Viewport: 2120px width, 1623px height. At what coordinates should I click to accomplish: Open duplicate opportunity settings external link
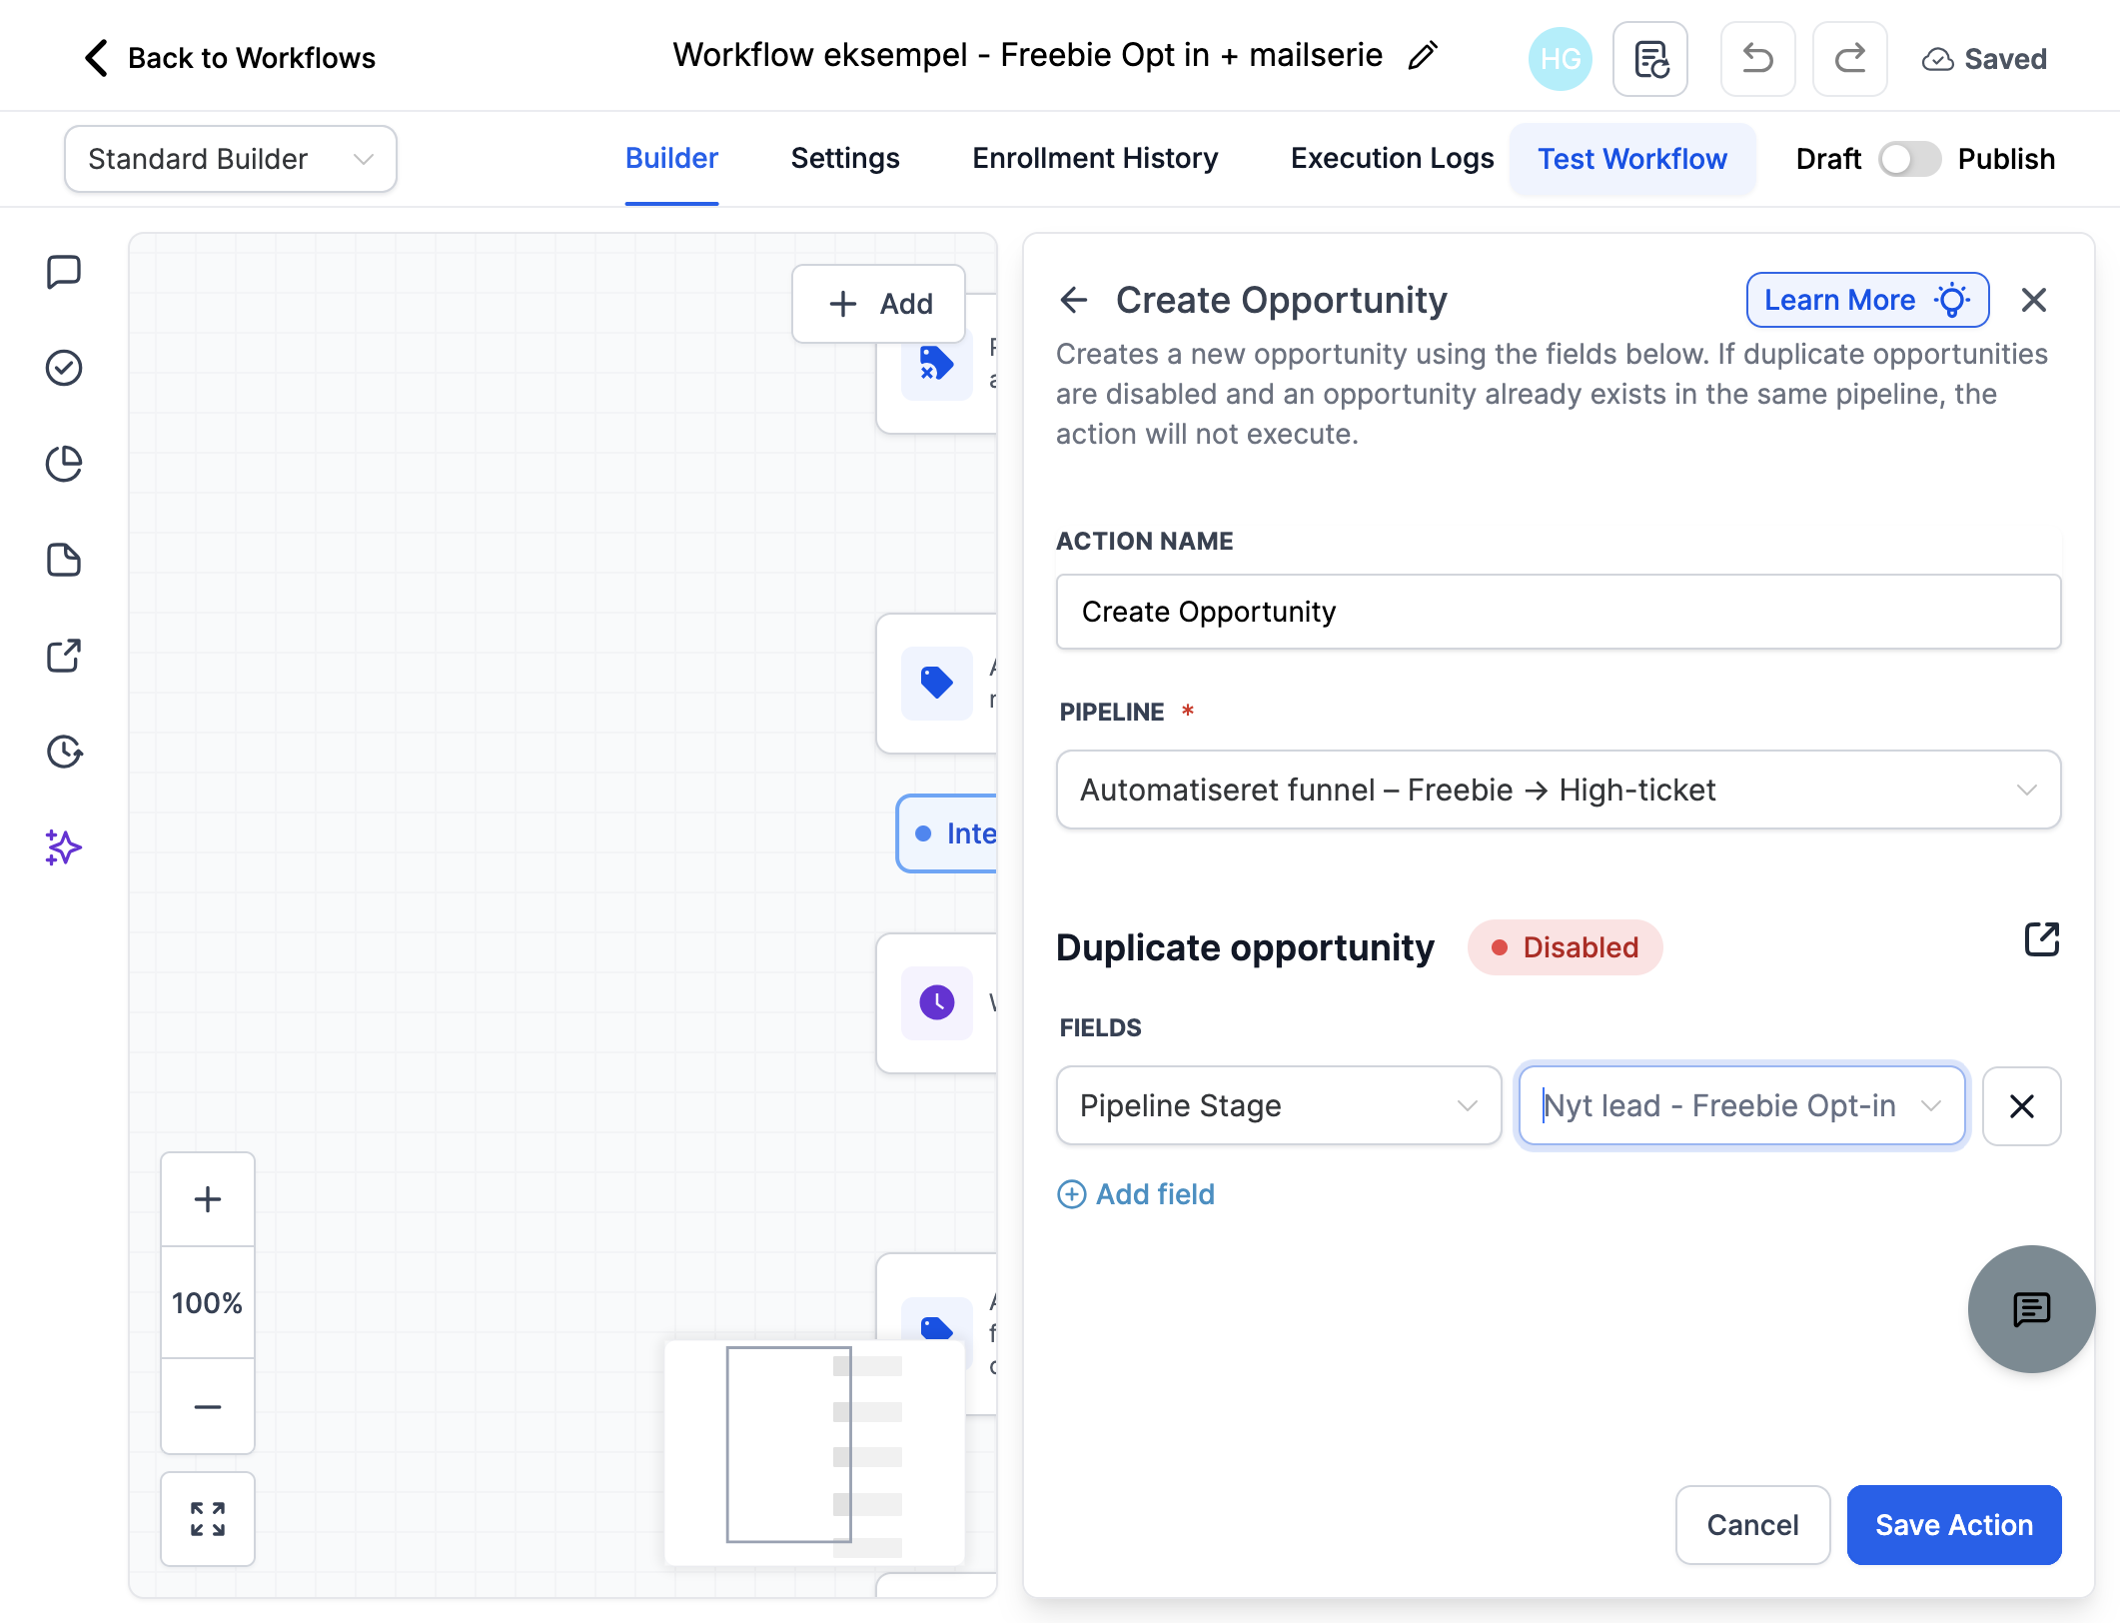tap(2042, 939)
